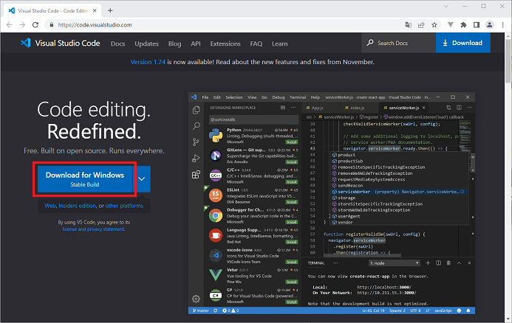Click the Selection menu in VS Code screenshot
The image size is (512, 323).
233,97
